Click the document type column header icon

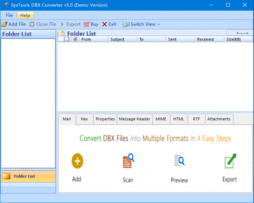pos(67,39)
